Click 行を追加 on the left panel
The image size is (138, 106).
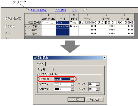(x=10, y=26)
